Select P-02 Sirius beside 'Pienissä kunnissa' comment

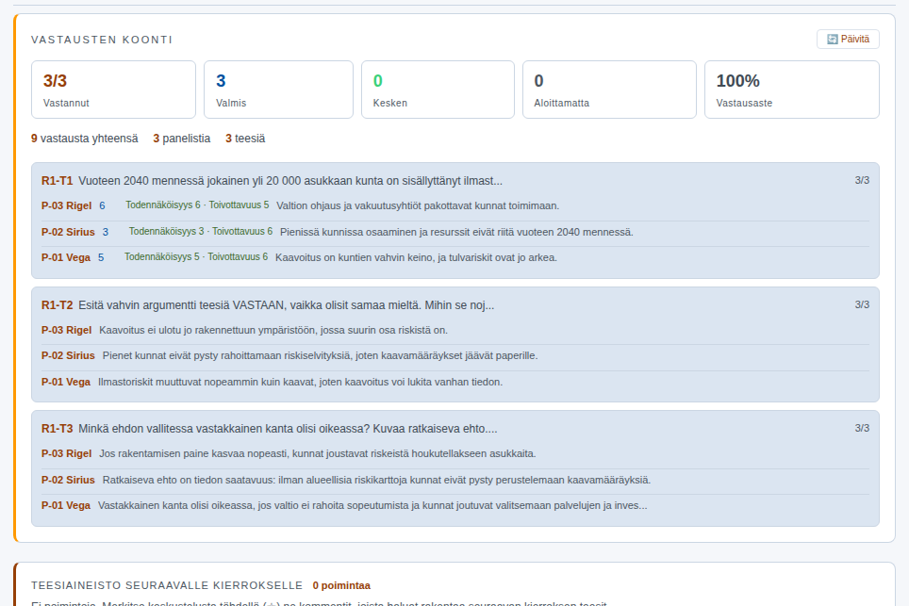pyautogui.click(x=68, y=232)
